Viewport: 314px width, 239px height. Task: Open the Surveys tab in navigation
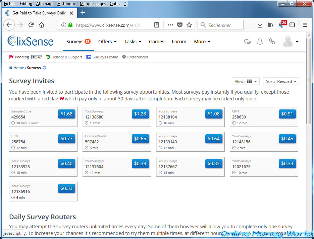[x=78, y=42]
